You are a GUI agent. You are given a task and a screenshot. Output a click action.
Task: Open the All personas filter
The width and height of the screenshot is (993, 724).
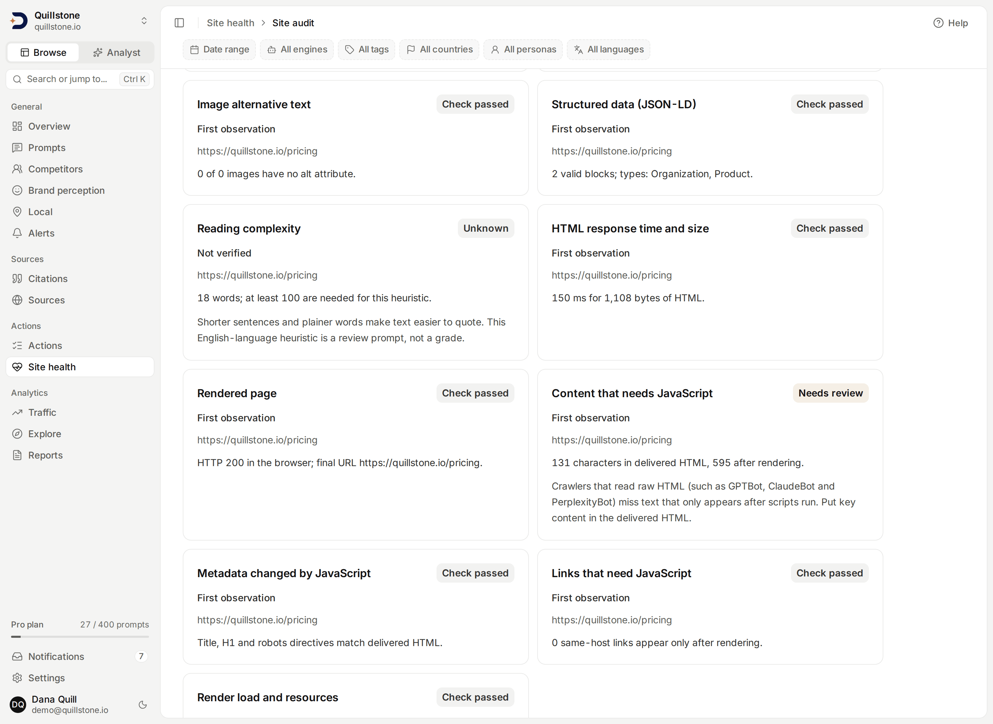tap(523, 50)
